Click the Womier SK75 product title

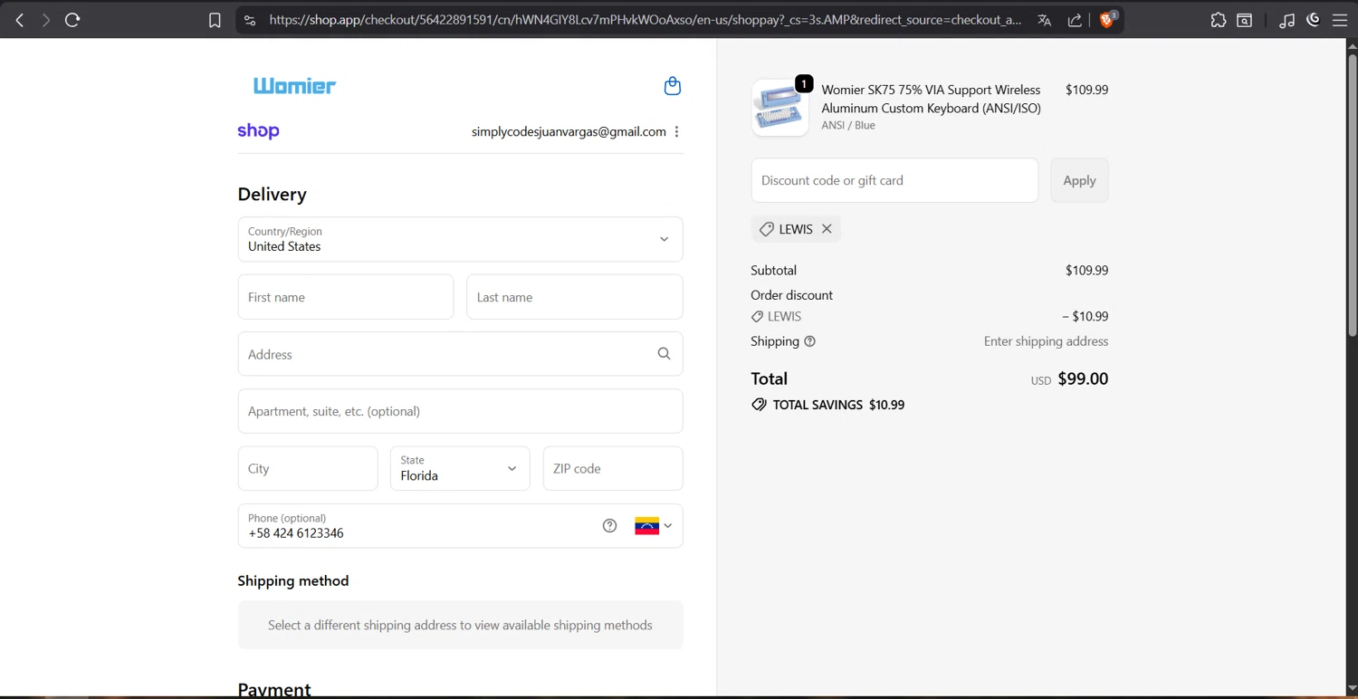tap(931, 99)
